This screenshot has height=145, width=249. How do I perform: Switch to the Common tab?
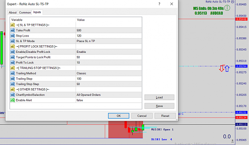[x=25, y=12]
